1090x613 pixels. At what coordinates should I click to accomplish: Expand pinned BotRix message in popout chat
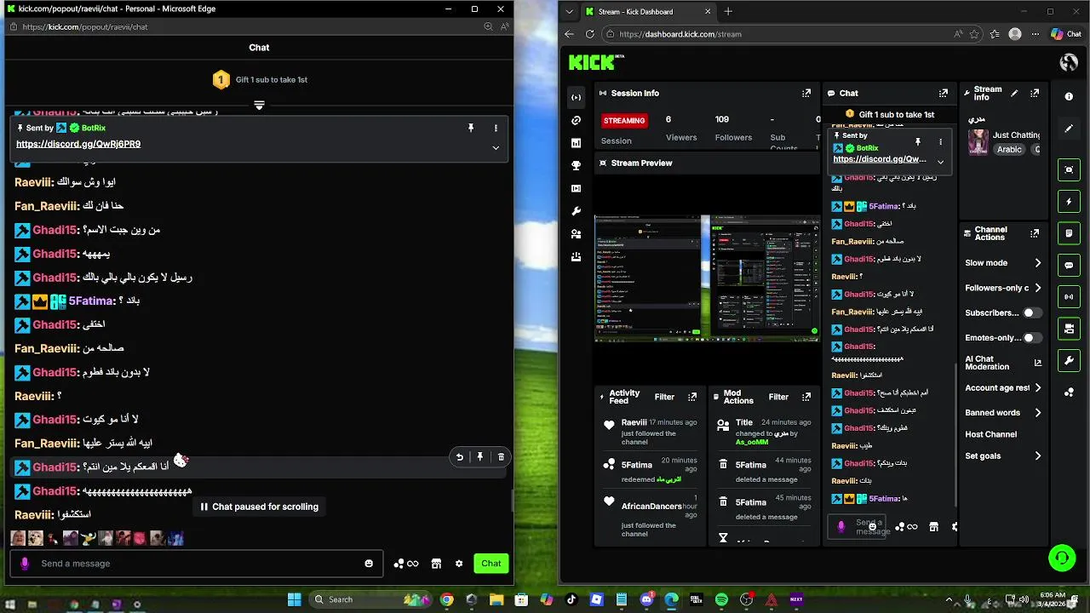coord(496,147)
